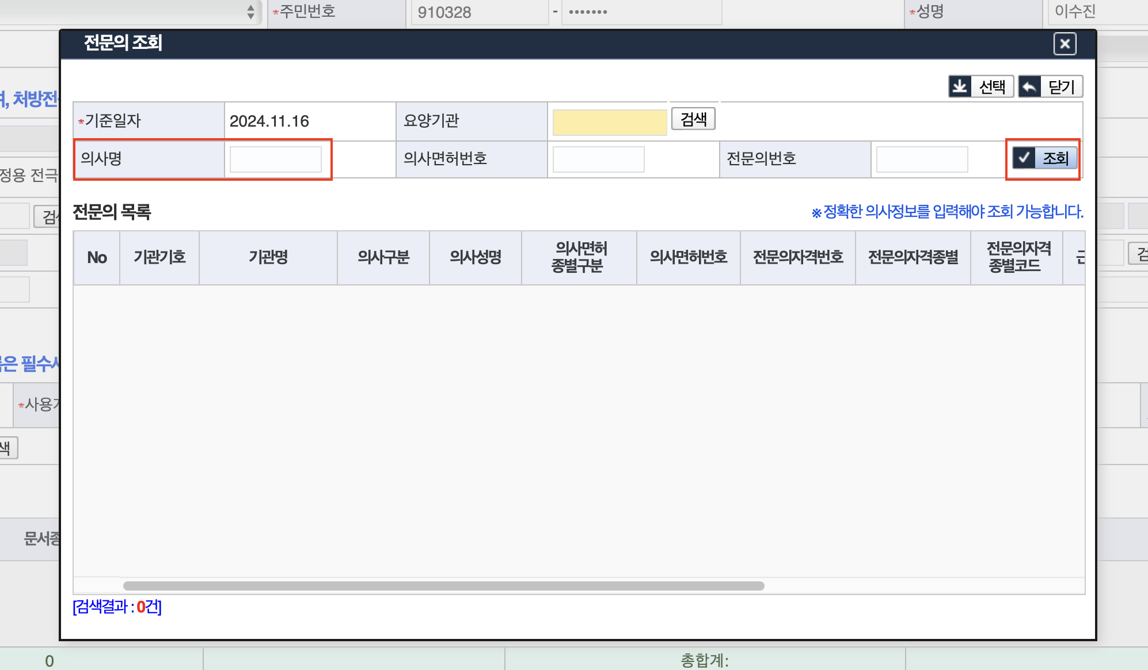
Task: Close the 전문의 조회 dialog with X
Action: (1065, 44)
